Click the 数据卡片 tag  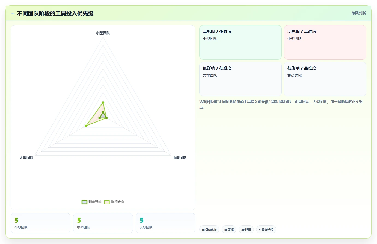click(x=266, y=230)
